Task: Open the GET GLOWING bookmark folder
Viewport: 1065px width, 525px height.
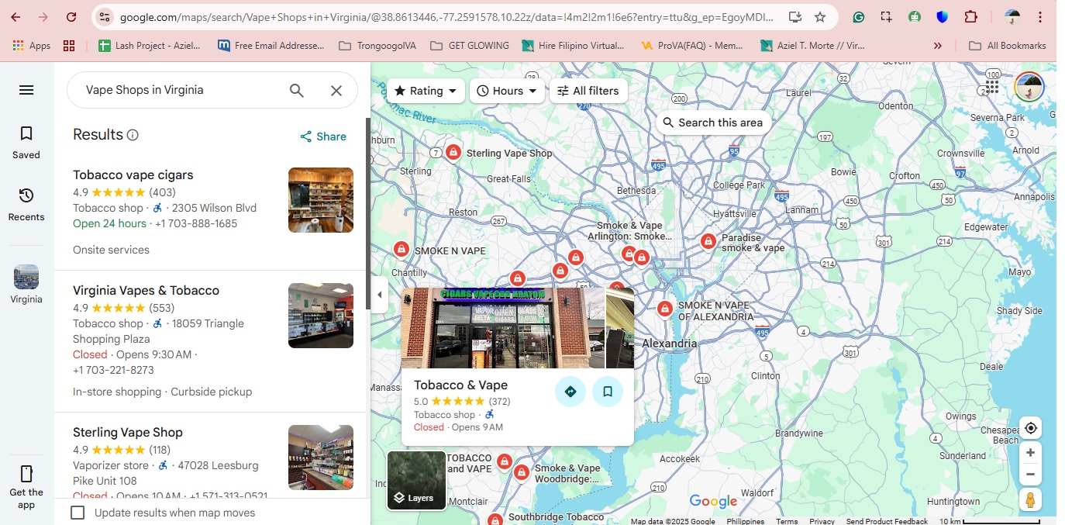Action: pos(470,46)
